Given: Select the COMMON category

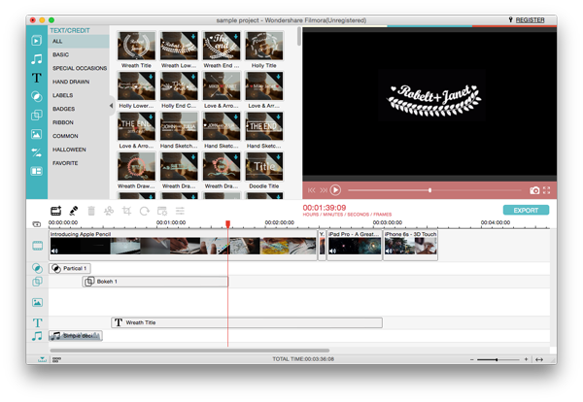Looking at the screenshot, I should coord(79,136).
